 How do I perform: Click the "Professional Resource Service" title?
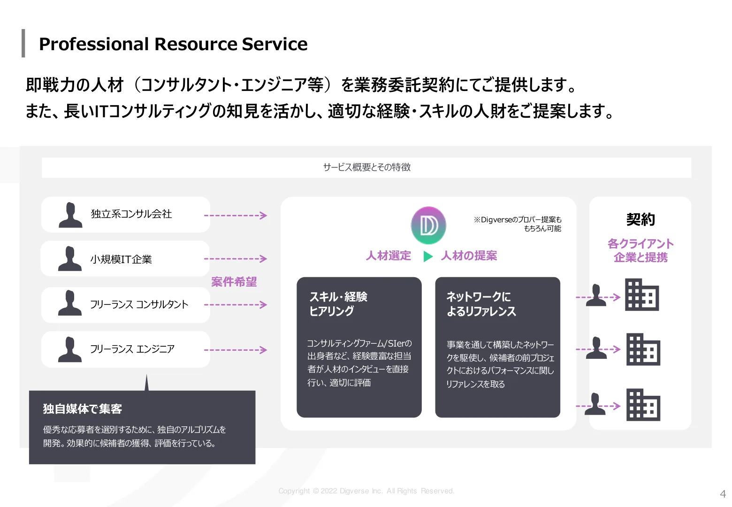(173, 44)
